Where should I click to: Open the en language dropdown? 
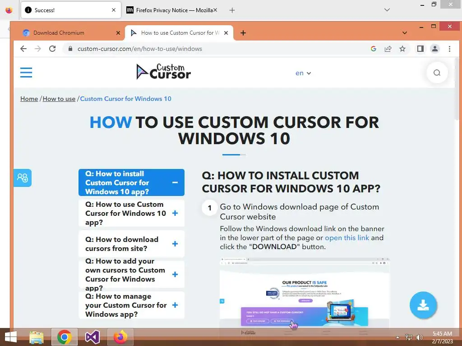(303, 73)
